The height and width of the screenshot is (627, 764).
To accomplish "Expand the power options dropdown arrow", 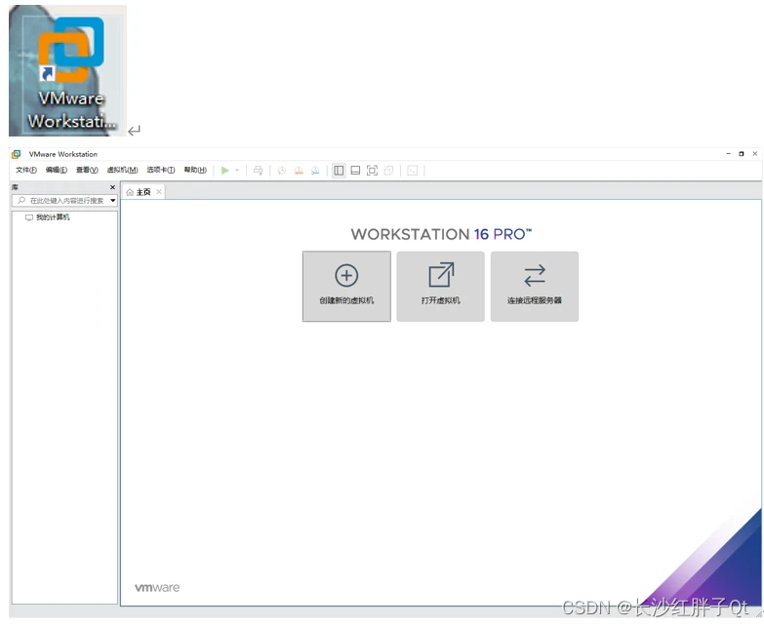I will pyautogui.click(x=237, y=171).
